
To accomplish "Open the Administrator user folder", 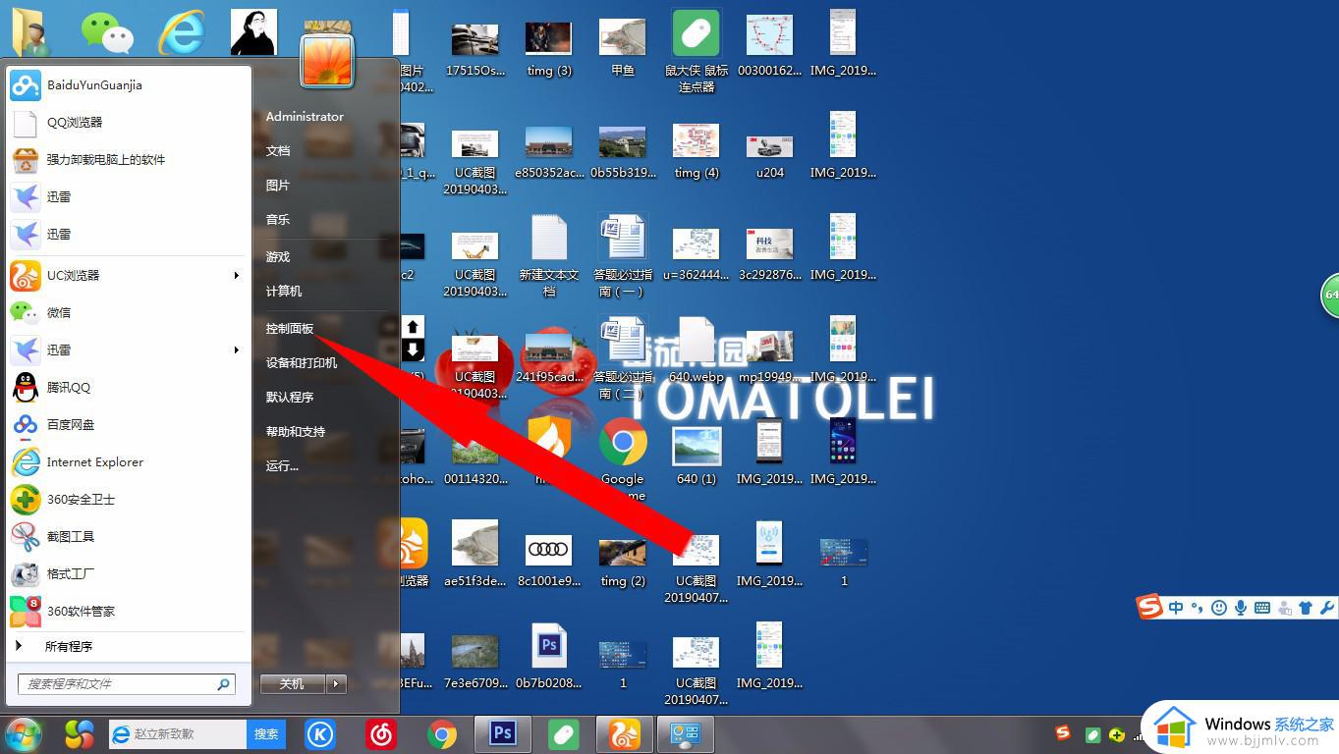I will point(305,117).
